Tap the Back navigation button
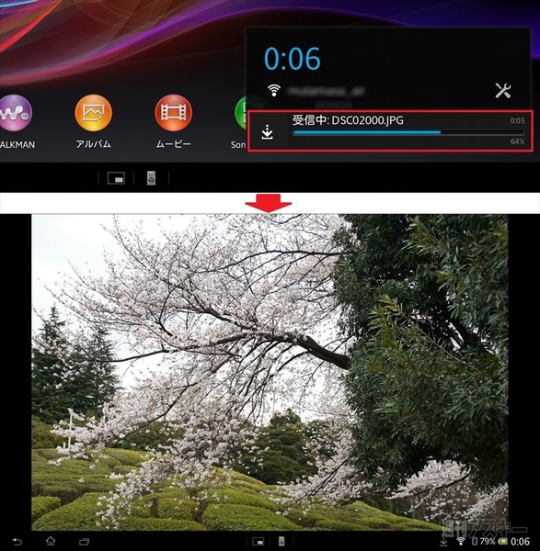540x551 pixels. coord(17,542)
